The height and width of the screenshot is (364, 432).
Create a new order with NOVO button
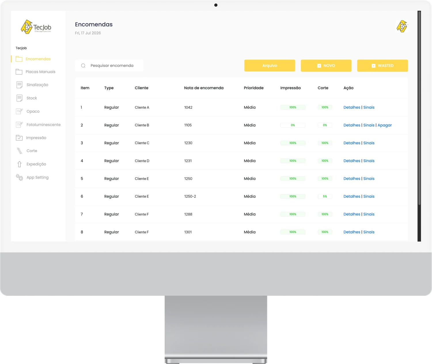[326, 66]
